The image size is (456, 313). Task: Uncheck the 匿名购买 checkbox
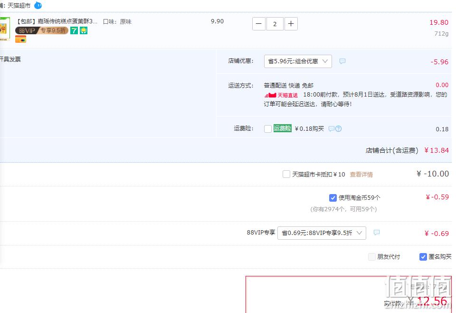click(x=423, y=256)
